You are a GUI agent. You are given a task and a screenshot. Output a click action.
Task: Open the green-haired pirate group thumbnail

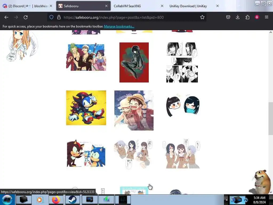[x=86, y=57]
